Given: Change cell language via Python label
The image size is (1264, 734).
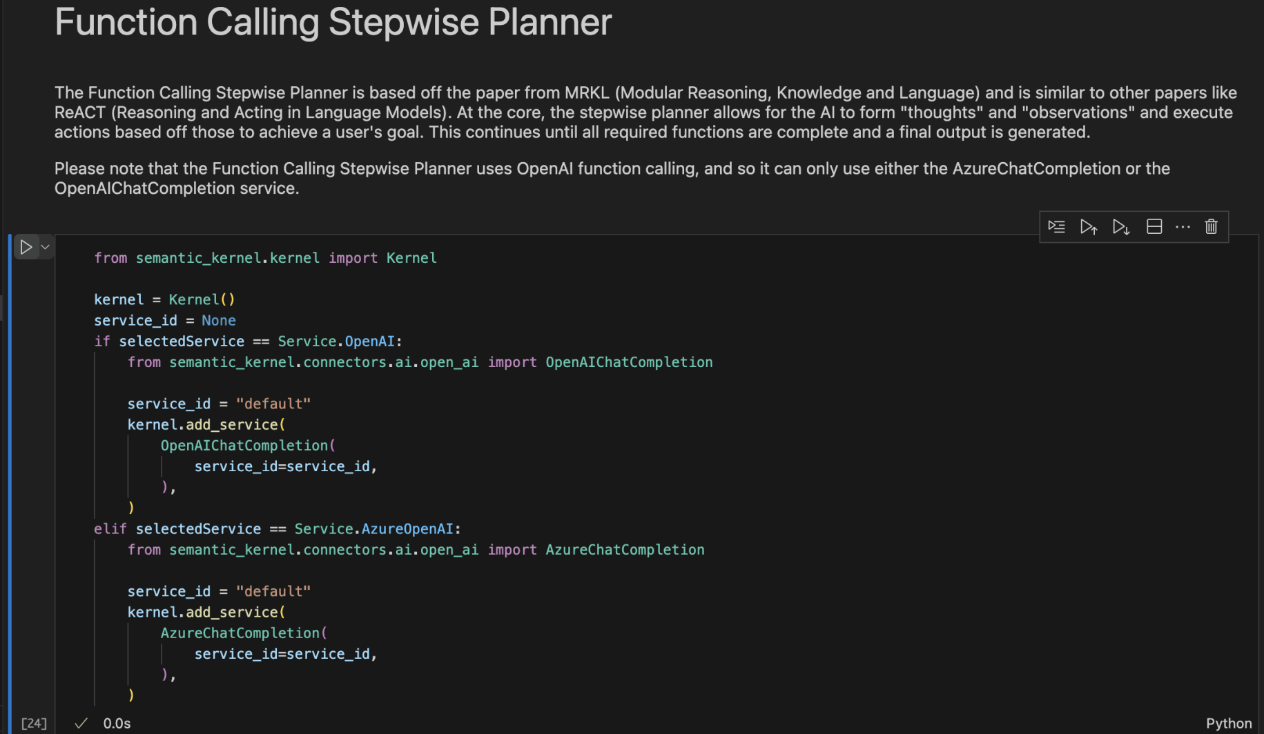Looking at the screenshot, I should pyautogui.click(x=1228, y=723).
